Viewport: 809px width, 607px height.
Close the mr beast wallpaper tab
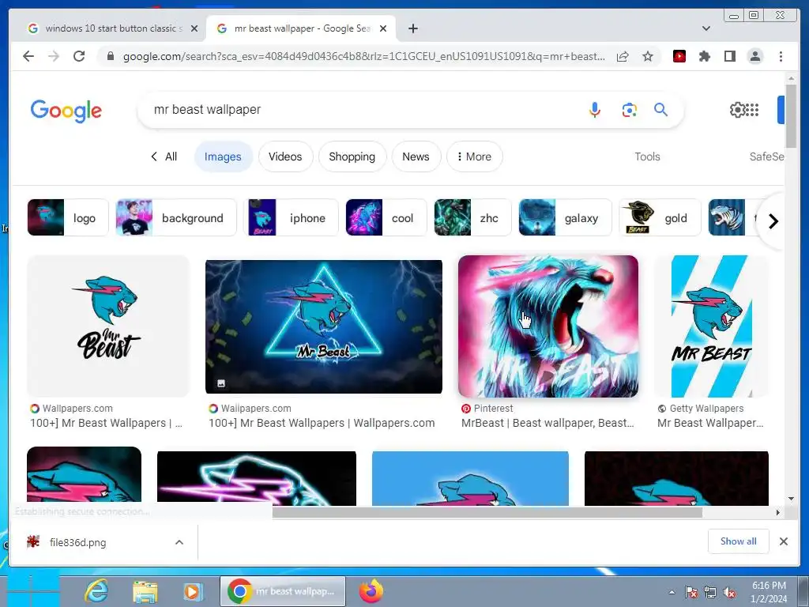coord(383,28)
